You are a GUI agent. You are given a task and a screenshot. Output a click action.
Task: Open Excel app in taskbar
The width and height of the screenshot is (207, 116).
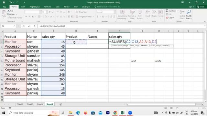click(123, 113)
